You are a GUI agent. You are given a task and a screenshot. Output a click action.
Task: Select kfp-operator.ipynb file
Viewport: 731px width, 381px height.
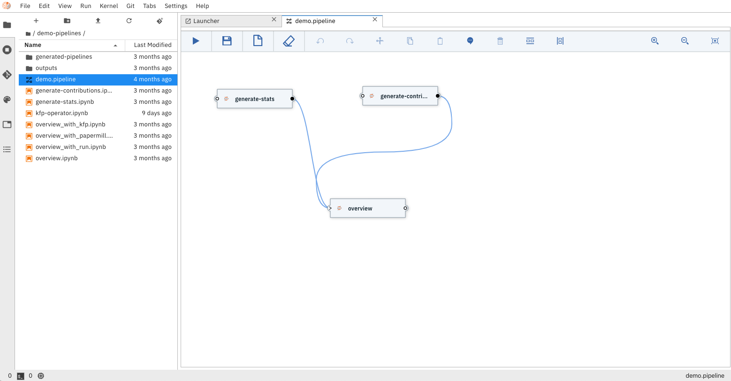coord(98,113)
